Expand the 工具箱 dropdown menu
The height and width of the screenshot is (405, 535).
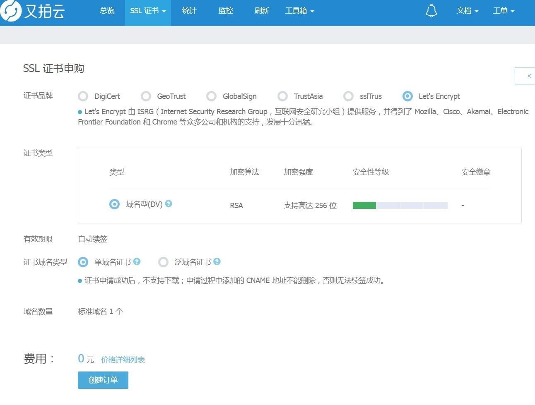click(300, 11)
